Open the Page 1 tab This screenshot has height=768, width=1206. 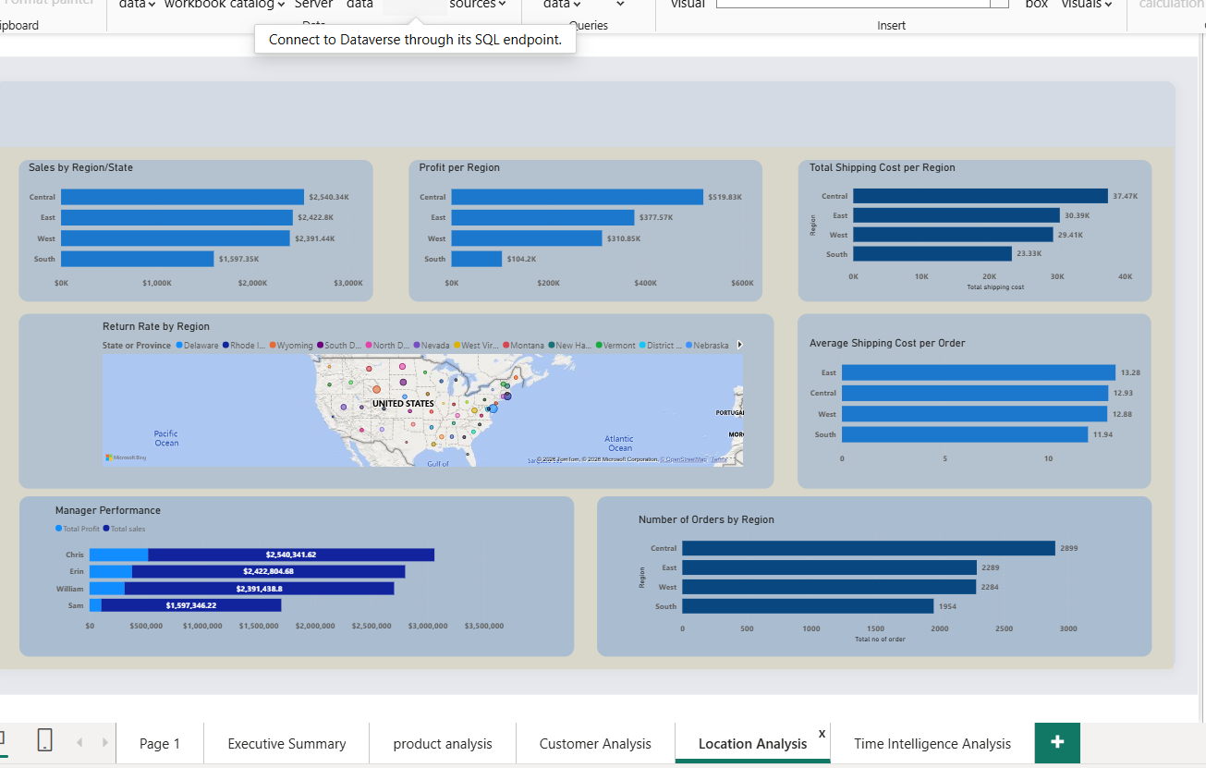[x=160, y=743]
